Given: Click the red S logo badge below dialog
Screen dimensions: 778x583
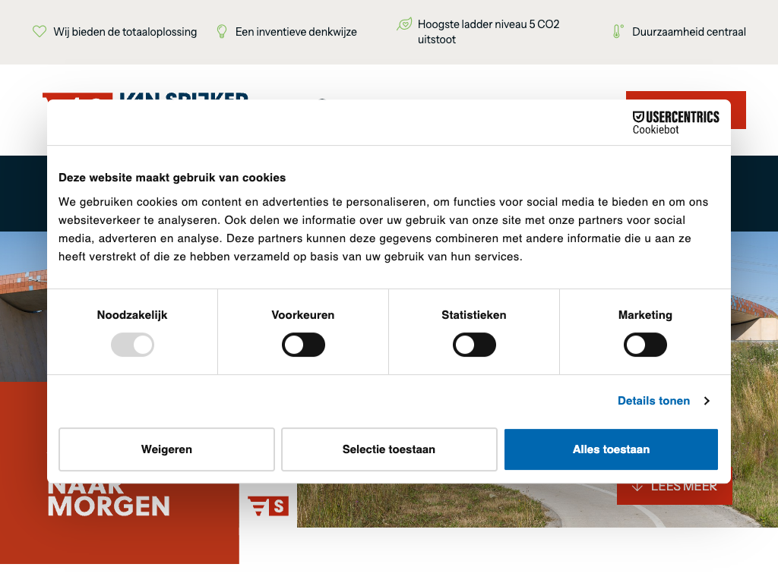Looking at the screenshot, I should [x=268, y=506].
